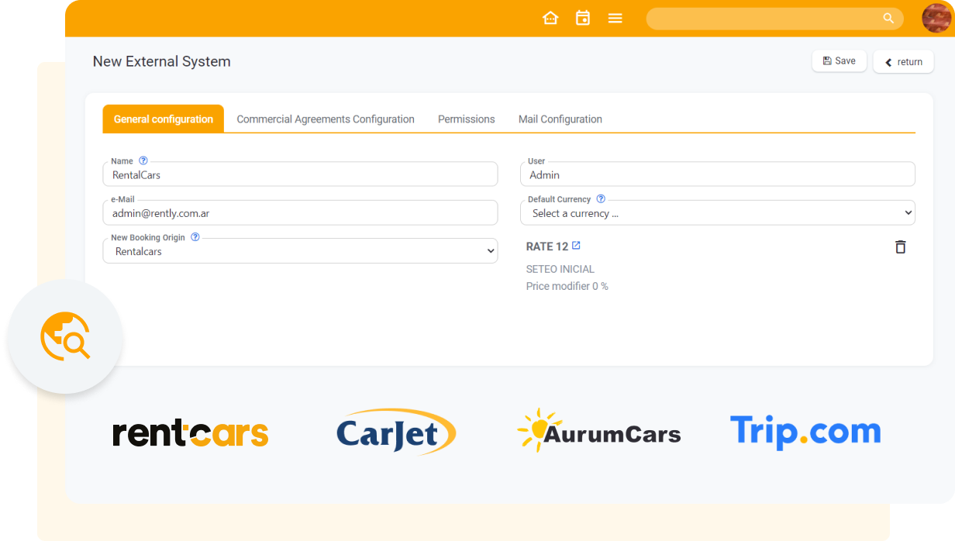Open RATE 12 via its external link icon
The image size is (955, 541).
pyautogui.click(x=575, y=245)
